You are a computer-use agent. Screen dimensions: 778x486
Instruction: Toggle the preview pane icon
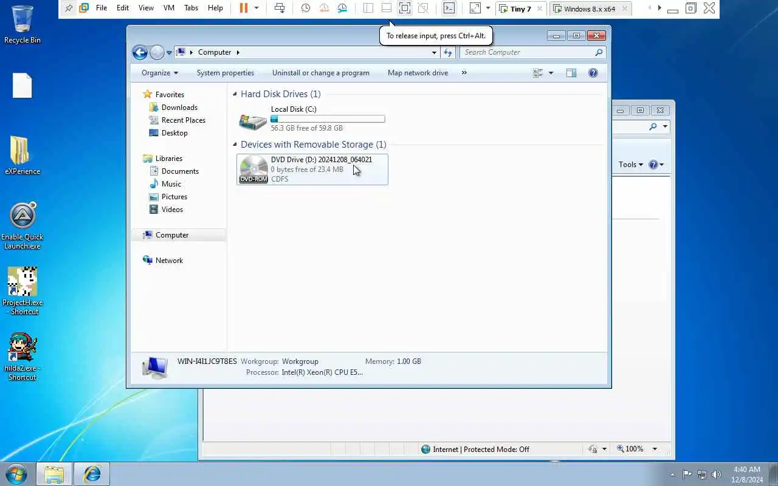(571, 73)
